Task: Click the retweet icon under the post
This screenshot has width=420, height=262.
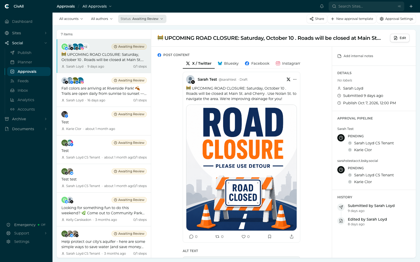Action: (x=217, y=237)
